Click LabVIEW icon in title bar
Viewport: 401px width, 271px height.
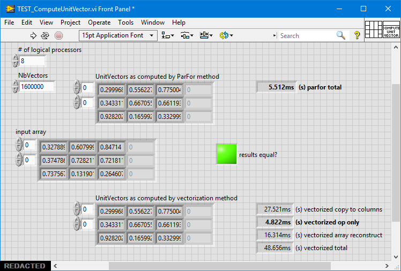10,9
